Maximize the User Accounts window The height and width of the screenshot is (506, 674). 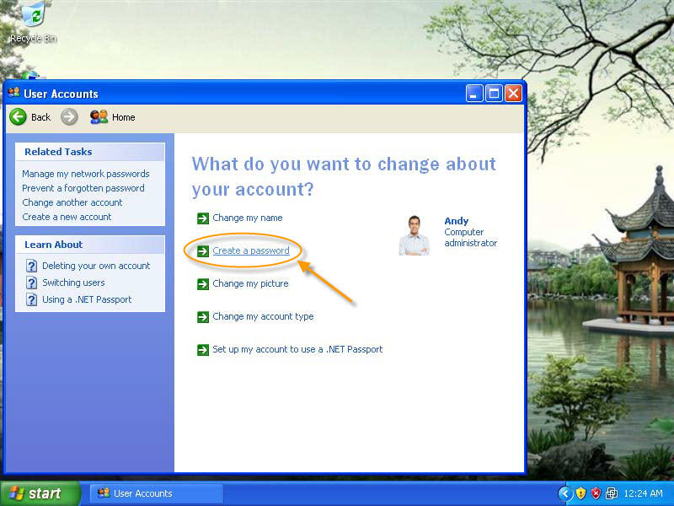[494, 94]
